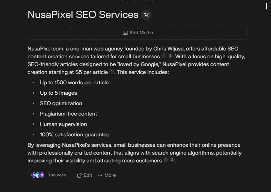Click the "Human supervision" bullet item
The height and width of the screenshot is (192, 271).
[63, 124]
